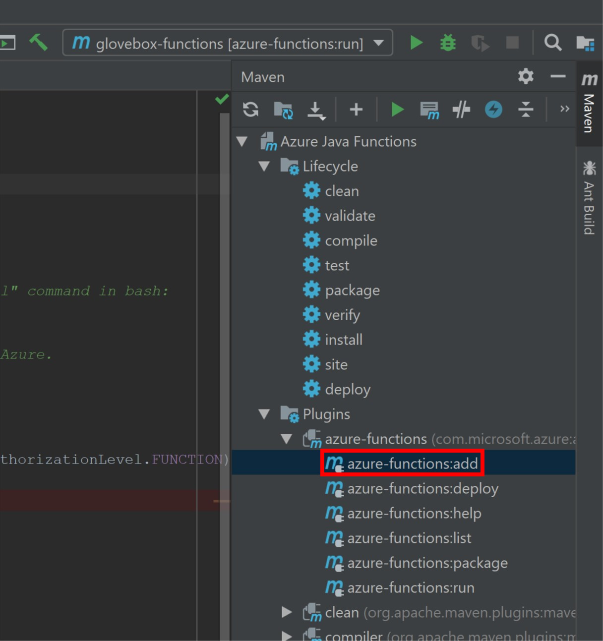
Task: Open the Project Structure icon
Action: coord(585,43)
